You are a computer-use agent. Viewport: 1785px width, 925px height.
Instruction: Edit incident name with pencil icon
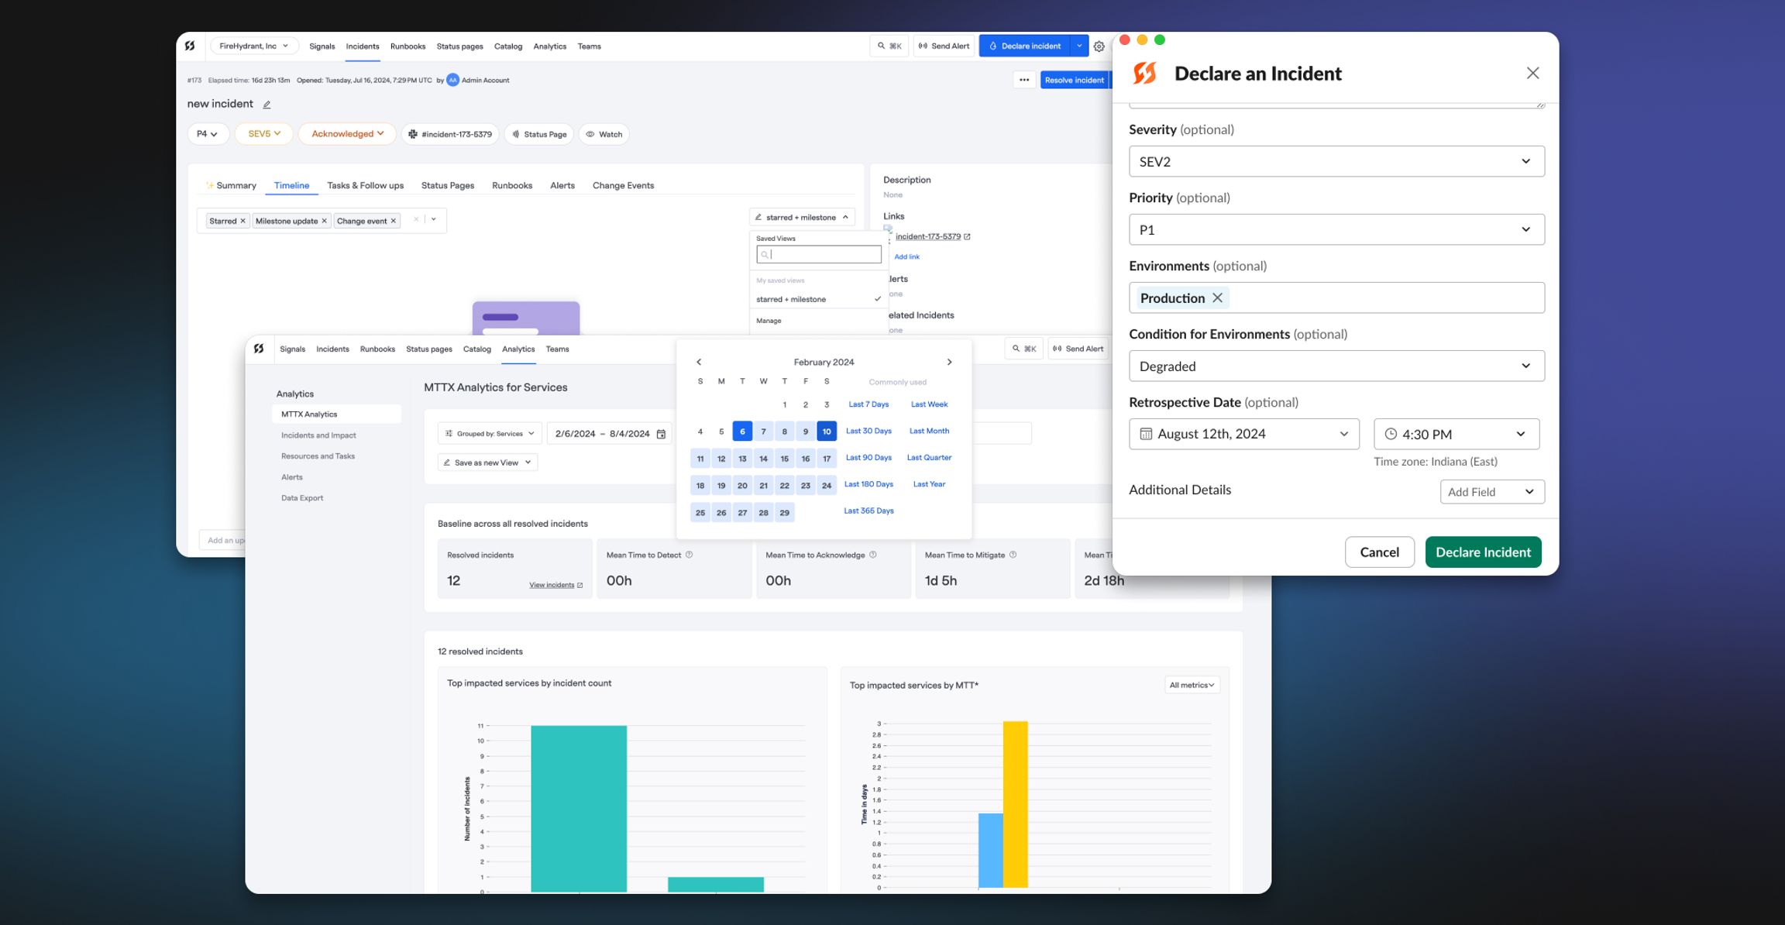pyautogui.click(x=267, y=105)
